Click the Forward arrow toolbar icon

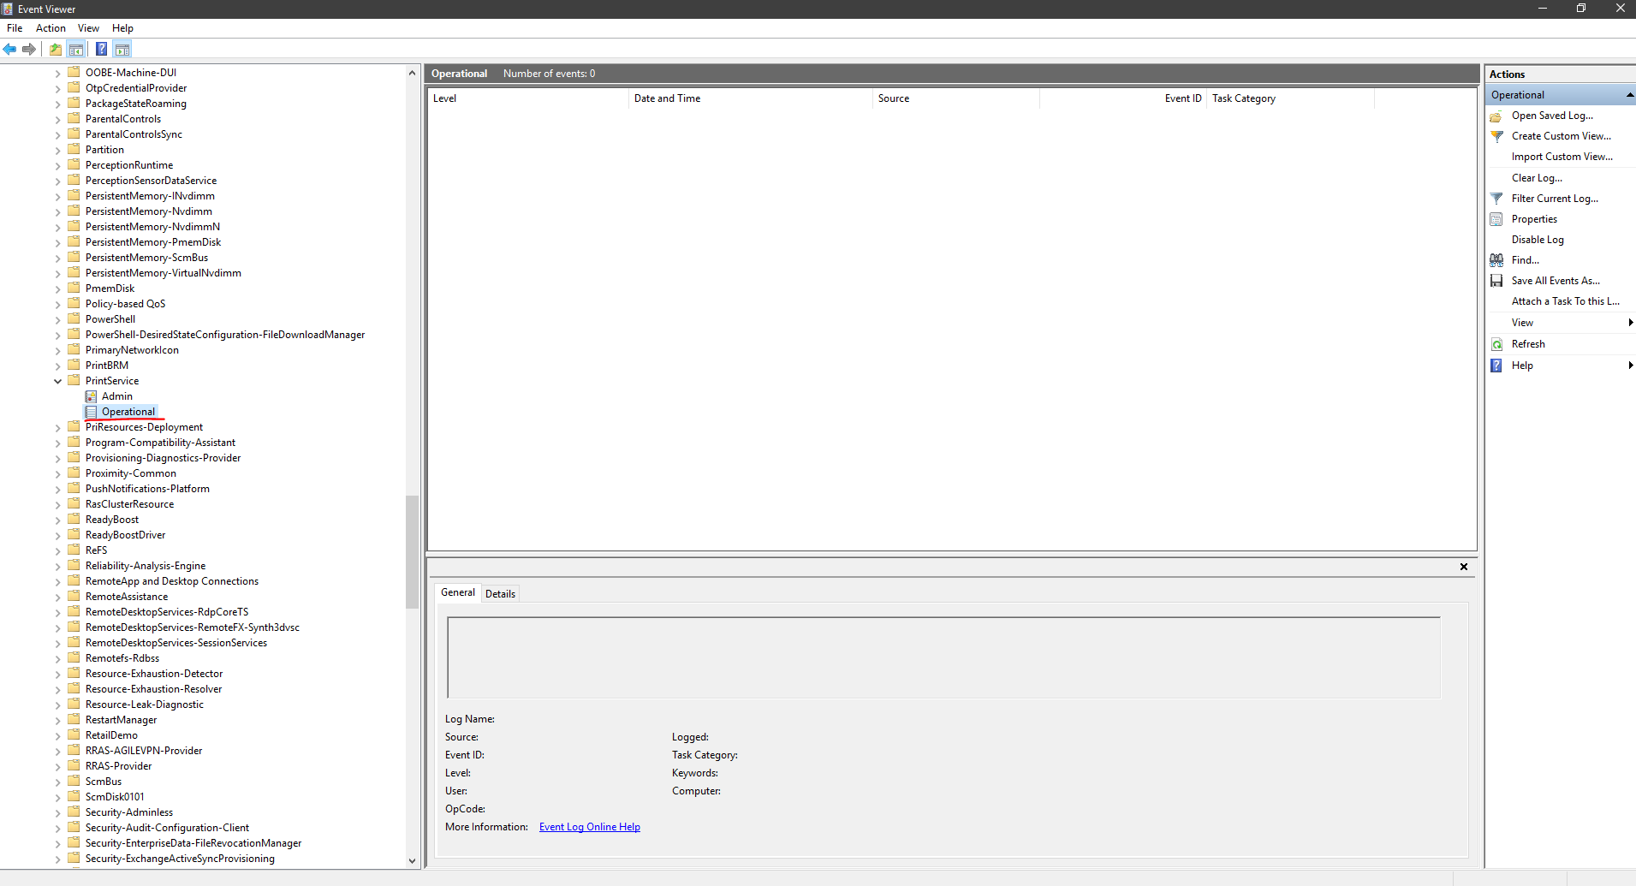pyautogui.click(x=29, y=50)
